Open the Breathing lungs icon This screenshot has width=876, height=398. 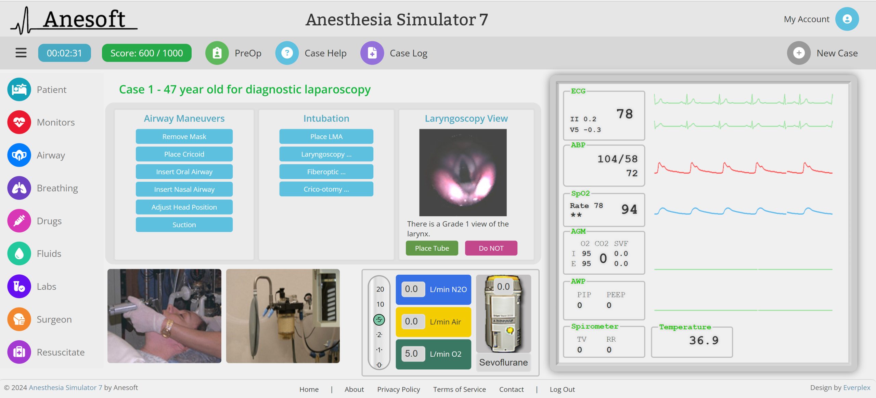(19, 188)
